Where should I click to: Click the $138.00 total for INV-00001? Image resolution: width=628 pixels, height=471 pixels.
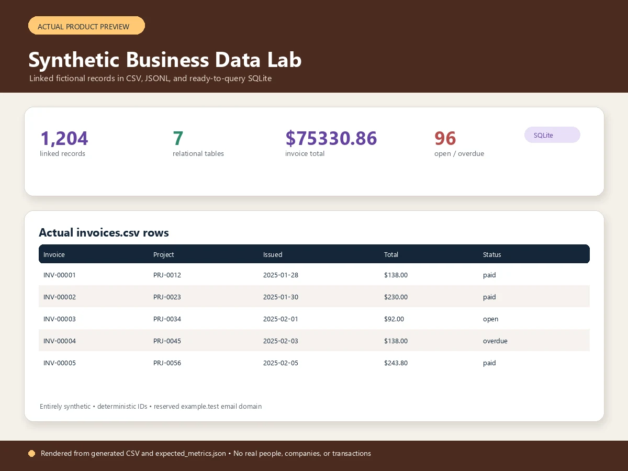pos(396,275)
